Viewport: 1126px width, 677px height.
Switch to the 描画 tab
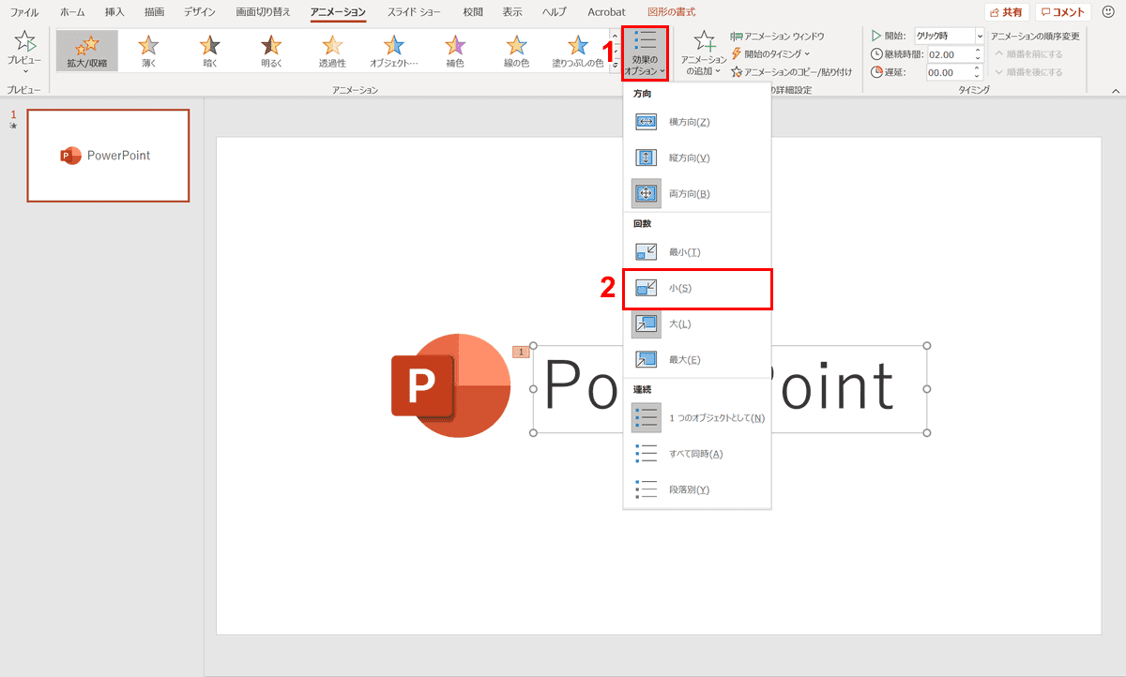click(x=155, y=12)
